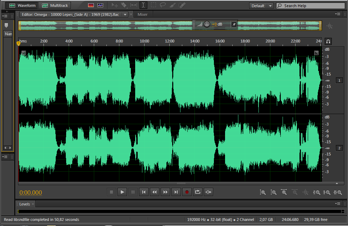Select the Levels panel tab
The image size is (348, 226).
point(24,204)
